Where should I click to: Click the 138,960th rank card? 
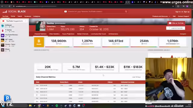59,42
